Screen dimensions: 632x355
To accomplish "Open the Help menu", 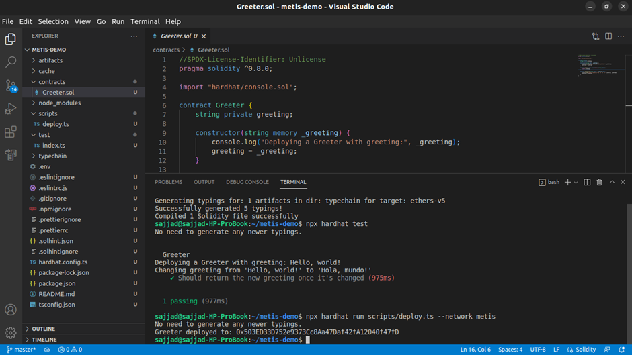I will point(173,21).
